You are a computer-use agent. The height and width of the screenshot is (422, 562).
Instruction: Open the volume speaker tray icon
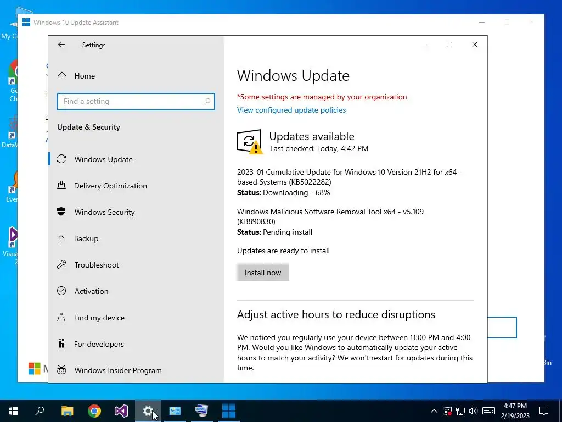coord(473,411)
